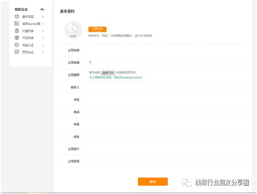
Task: Click the green 50MB video size hint
Action: pos(116,77)
